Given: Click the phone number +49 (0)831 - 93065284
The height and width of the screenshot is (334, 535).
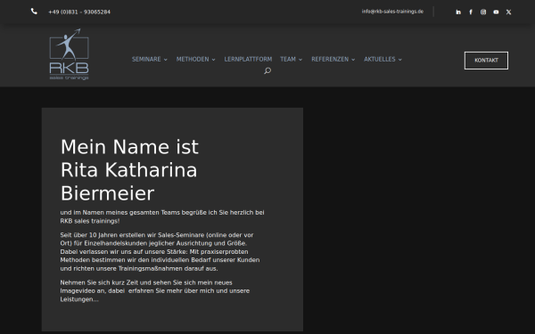Looking at the screenshot, I should [x=79, y=12].
